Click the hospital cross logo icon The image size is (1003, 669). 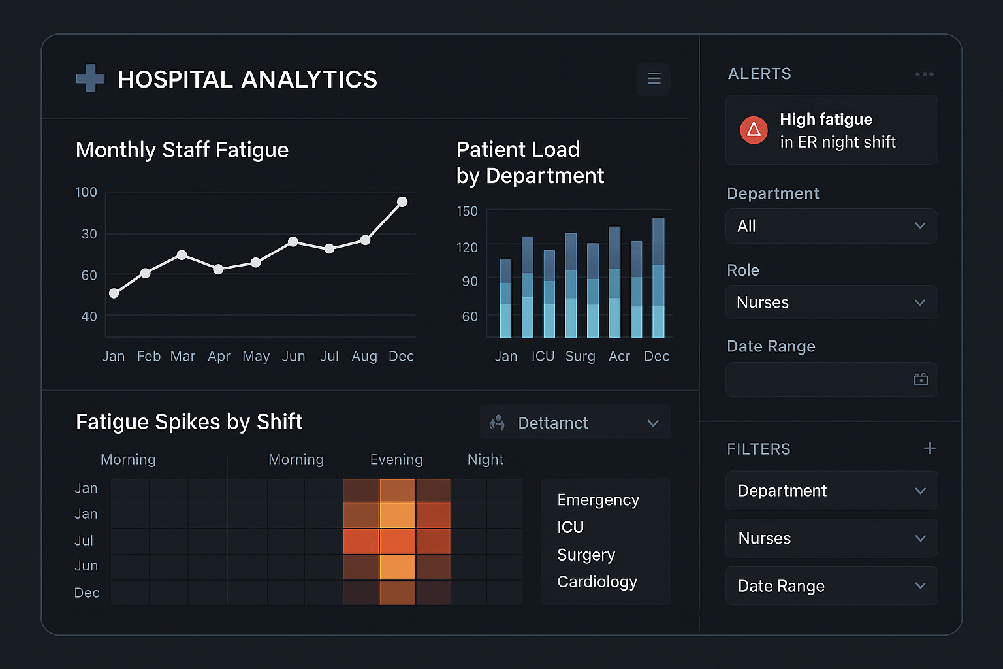click(89, 78)
